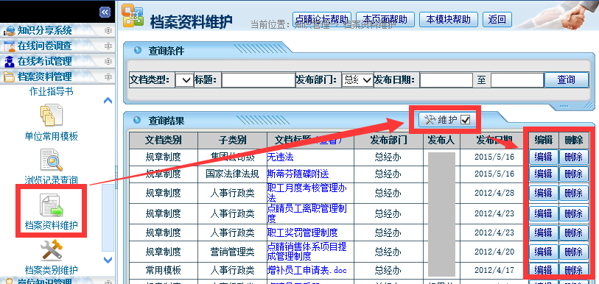599x284 pixels.
Task: Expand sidebar list with down chevron
Action: pyautogui.click(x=108, y=260)
